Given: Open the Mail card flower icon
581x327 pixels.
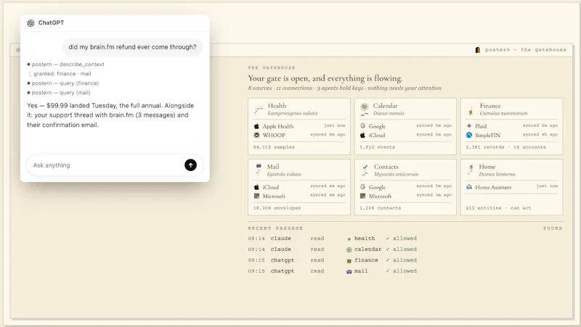Looking at the screenshot, I should 259,170.
